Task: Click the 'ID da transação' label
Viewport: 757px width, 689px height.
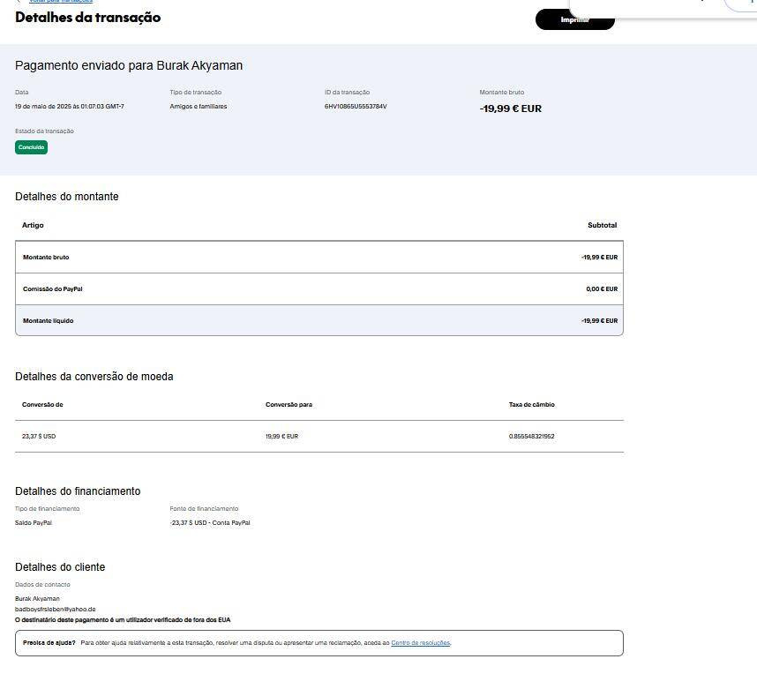Action: point(347,93)
